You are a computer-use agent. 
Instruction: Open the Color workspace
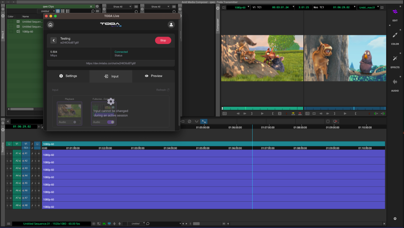coord(395,38)
